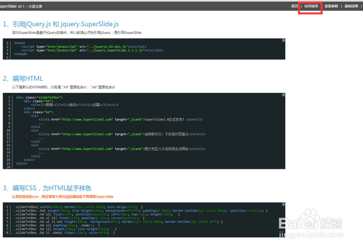Click the .hd ul float:left CSS line
This screenshot has height=247, width=363.
[x=97, y=214]
